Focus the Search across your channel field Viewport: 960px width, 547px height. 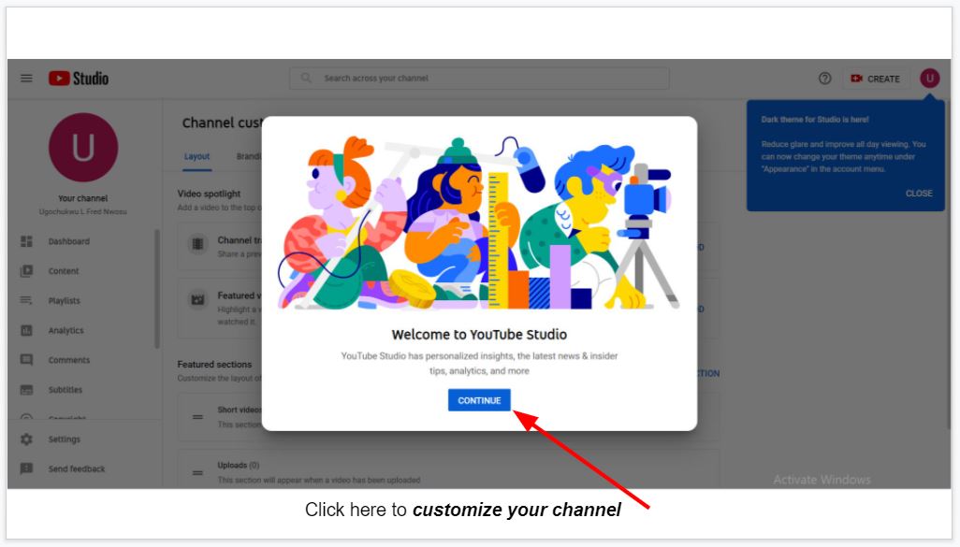tap(479, 79)
